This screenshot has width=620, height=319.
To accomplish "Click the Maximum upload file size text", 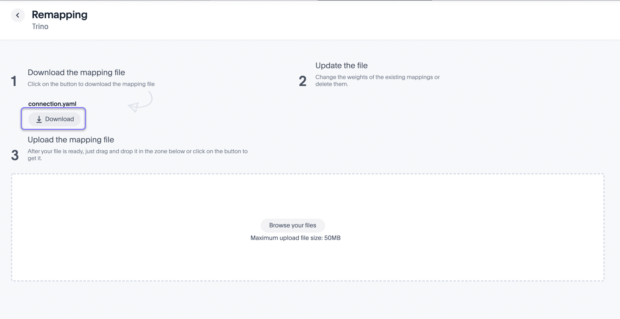I will [x=295, y=237].
